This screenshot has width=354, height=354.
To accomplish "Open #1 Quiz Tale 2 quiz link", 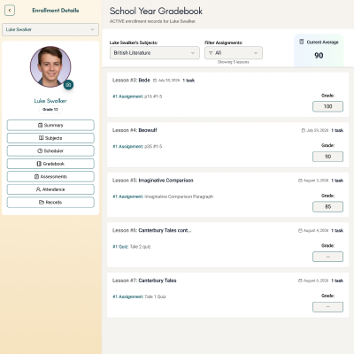I will click(x=132, y=247).
